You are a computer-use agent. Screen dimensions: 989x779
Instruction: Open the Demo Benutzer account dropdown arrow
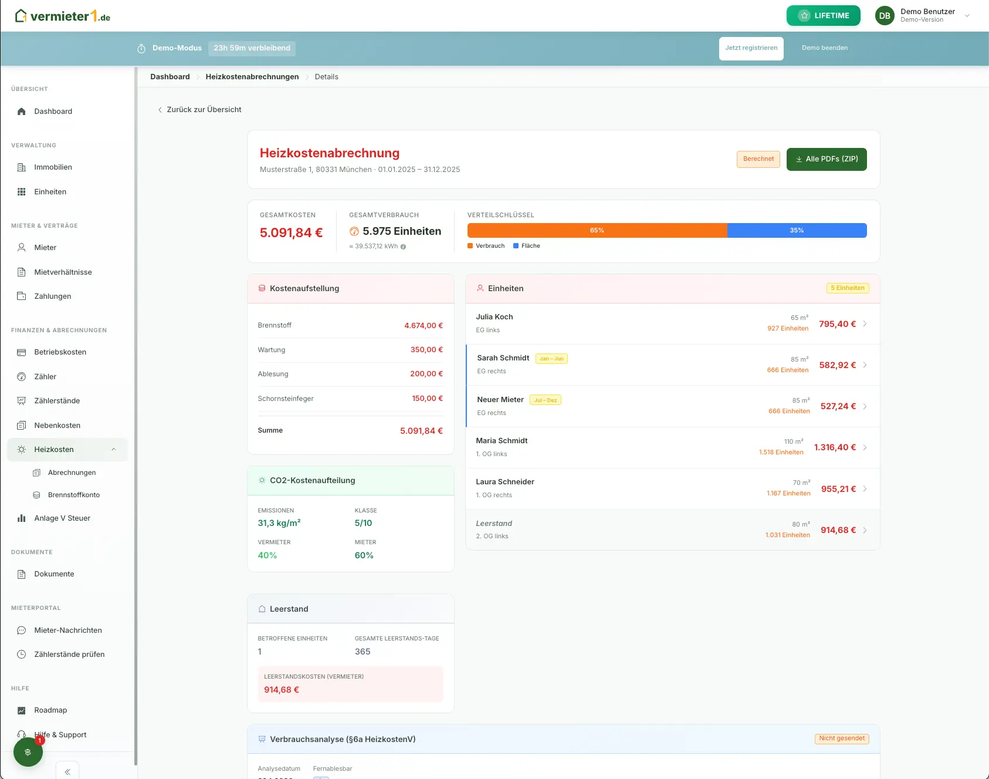(967, 16)
